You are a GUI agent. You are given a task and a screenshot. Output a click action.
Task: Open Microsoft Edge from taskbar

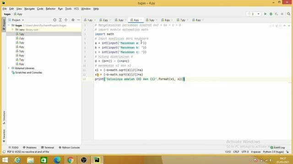[57, 160]
